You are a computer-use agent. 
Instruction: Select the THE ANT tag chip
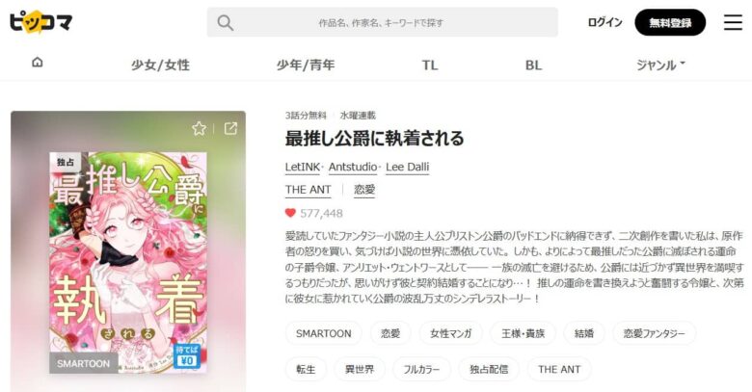pyautogui.click(x=559, y=370)
